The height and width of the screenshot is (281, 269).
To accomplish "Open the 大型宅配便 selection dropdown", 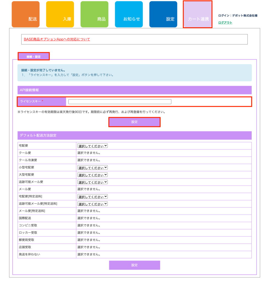I will tap(93, 175).
